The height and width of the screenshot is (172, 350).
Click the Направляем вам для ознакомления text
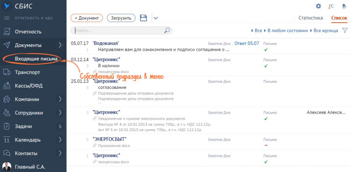[x=164, y=50]
